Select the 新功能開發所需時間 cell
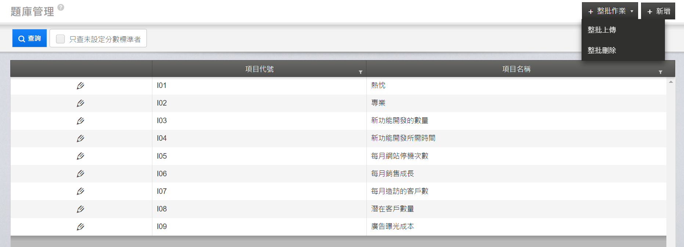This screenshot has width=684, height=247. [x=403, y=138]
